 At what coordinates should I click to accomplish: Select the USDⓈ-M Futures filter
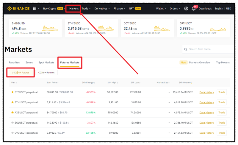coord(21,73)
